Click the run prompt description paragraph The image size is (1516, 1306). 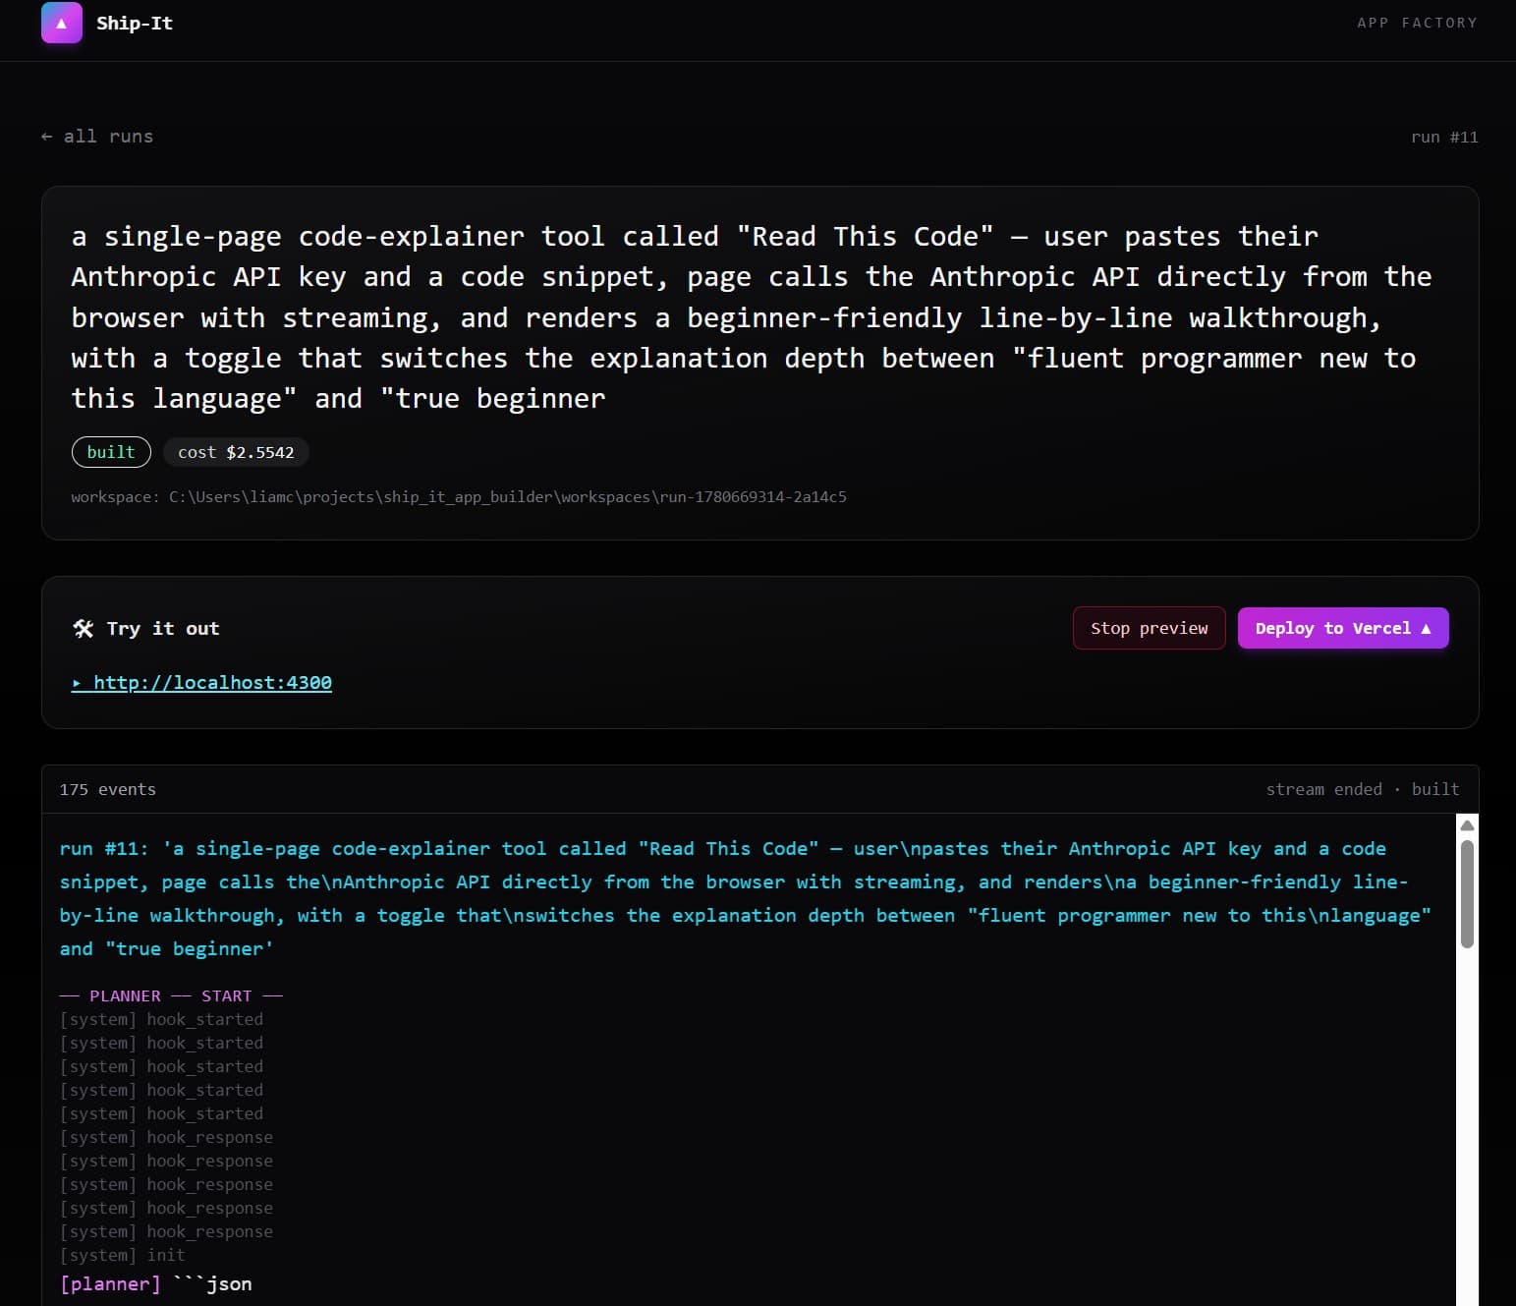(x=752, y=317)
